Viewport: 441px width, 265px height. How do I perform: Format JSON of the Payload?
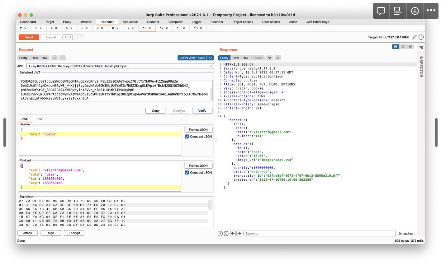click(198, 166)
